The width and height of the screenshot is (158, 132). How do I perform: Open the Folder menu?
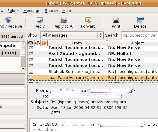pyautogui.click(x=13, y=11)
